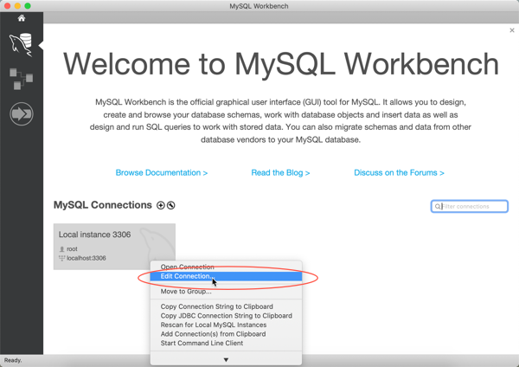This screenshot has height=367, width=519.
Task: Expand more context menu items arrow
Action: click(226, 360)
